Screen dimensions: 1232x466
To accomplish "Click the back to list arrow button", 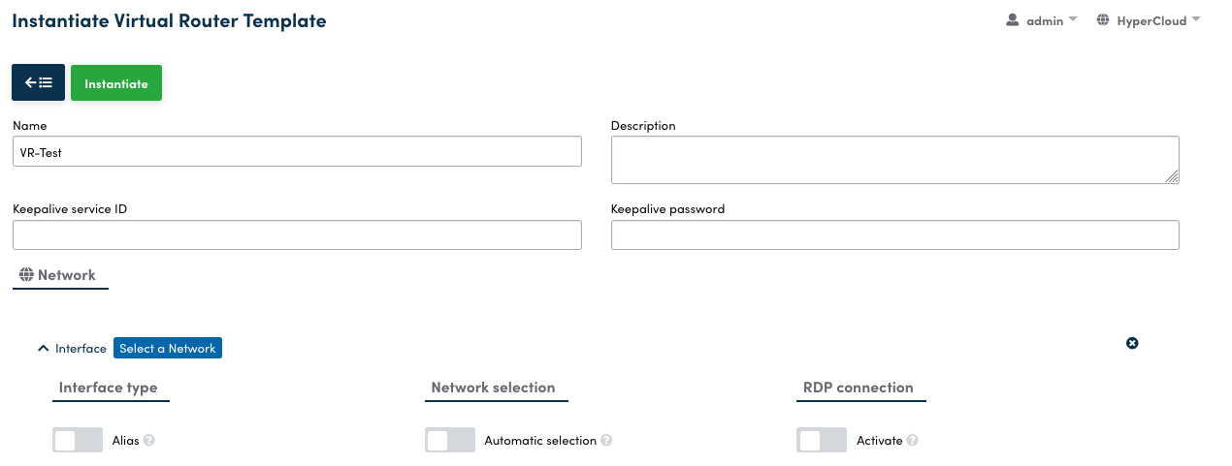I will point(38,83).
